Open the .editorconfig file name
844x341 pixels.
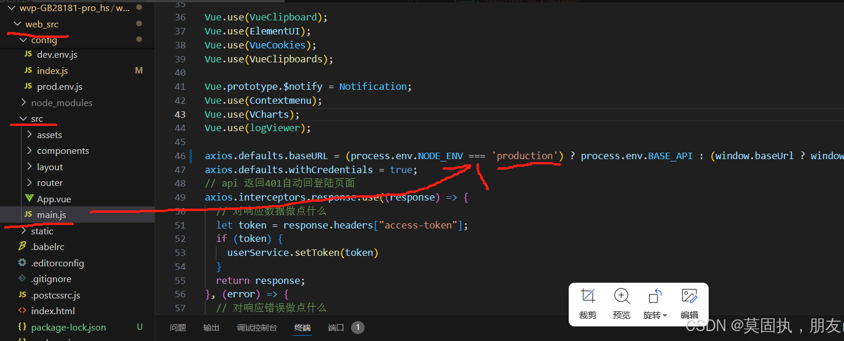tap(58, 263)
